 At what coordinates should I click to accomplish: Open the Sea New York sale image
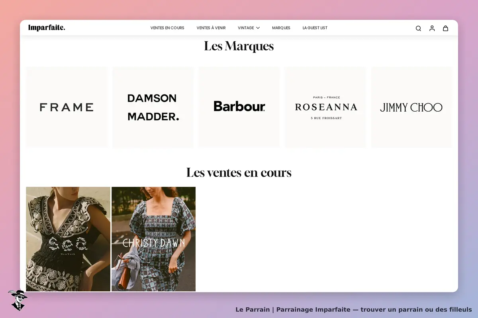click(x=68, y=239)
